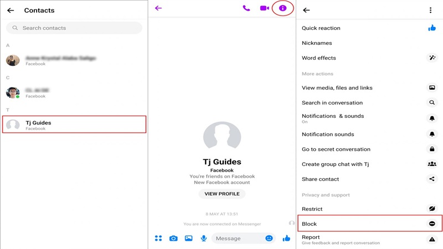Open the blurred contact under section A
Viewport: 443px width, 249px height.
pyautogui.click(x=74, y=60)
